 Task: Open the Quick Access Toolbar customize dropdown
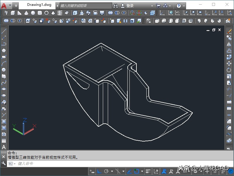point(16,6)
